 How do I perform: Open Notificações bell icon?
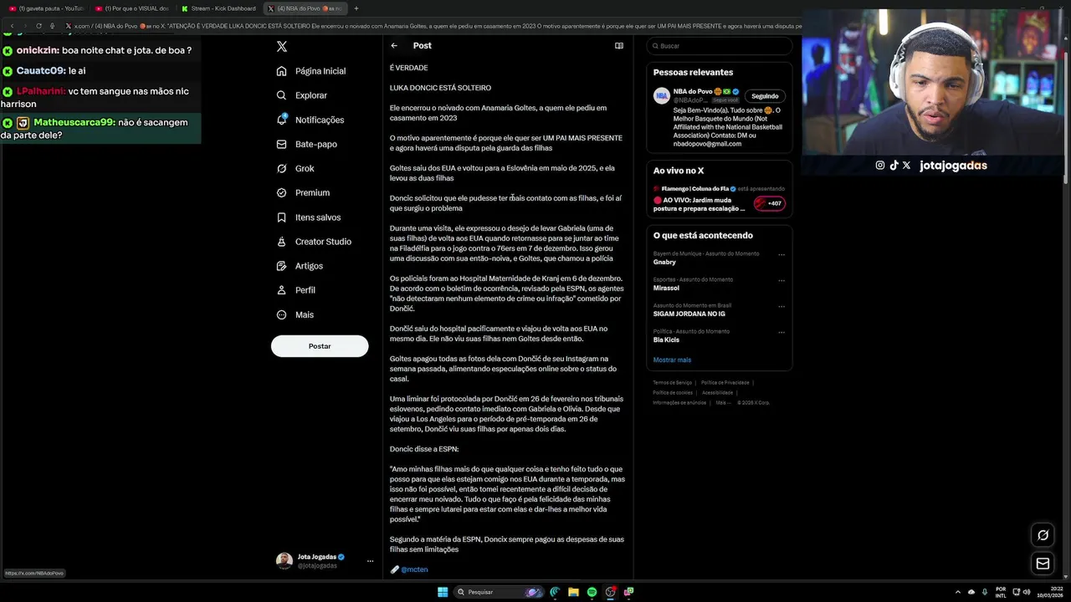pyautogui.click(x=282, y=120)
